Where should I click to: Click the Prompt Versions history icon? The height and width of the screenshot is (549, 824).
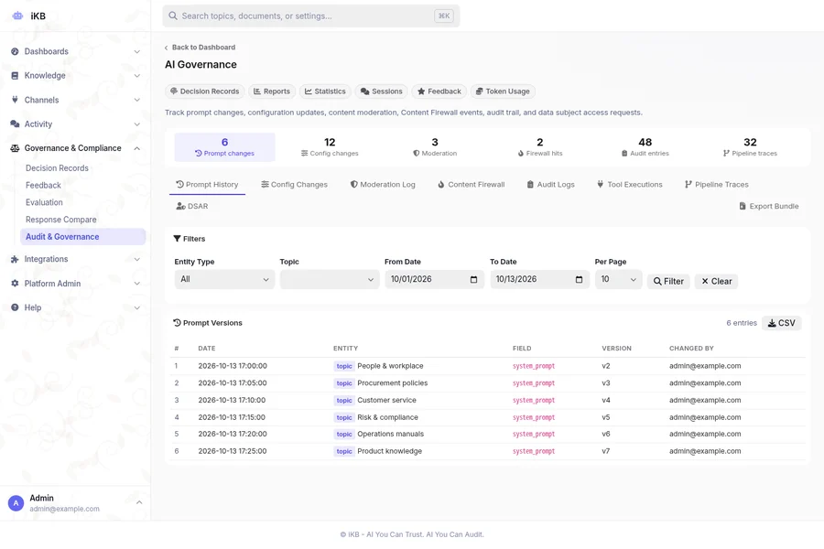pyautogui.click(x=177, y=323)
